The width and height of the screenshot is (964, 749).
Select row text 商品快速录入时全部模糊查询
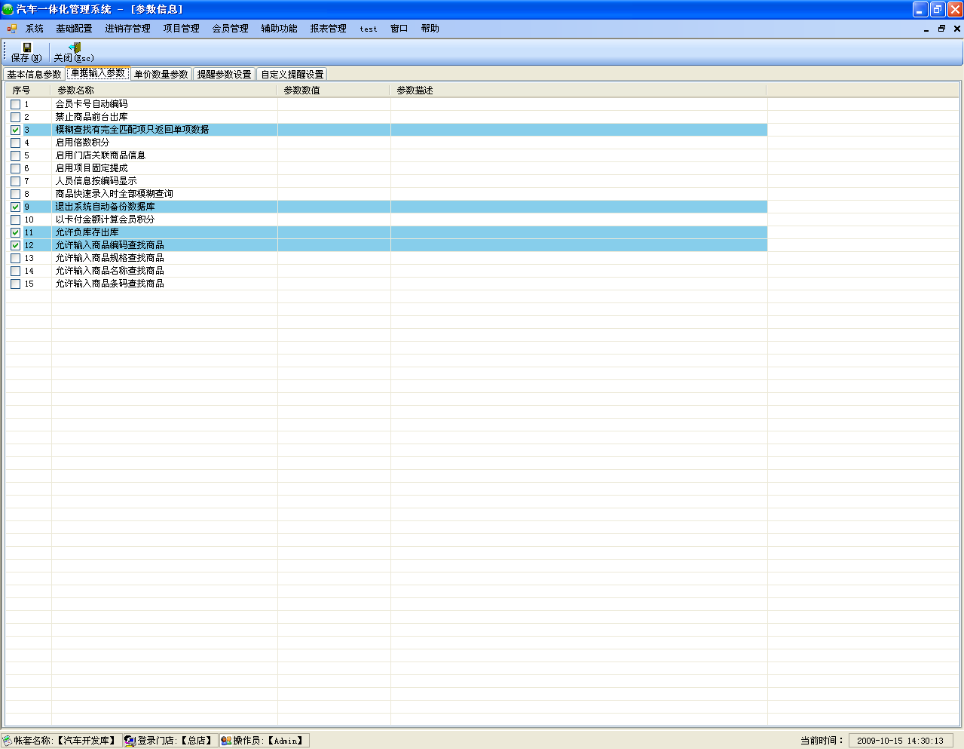(x=114, y=194)
